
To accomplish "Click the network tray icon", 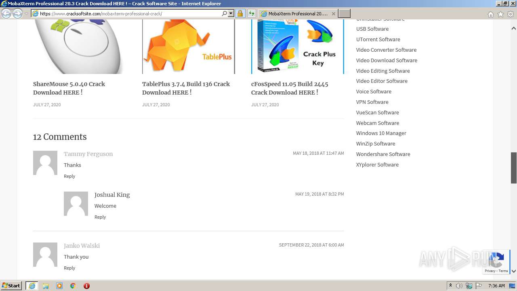I will point(469,286).
